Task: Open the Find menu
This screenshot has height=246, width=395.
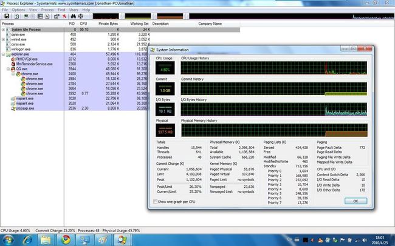Action: (x=61, y=10)
